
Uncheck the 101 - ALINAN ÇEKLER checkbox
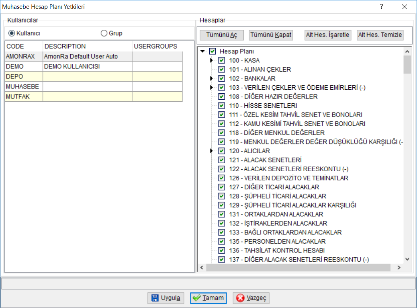pyautogui.click(x=221, y=70)
